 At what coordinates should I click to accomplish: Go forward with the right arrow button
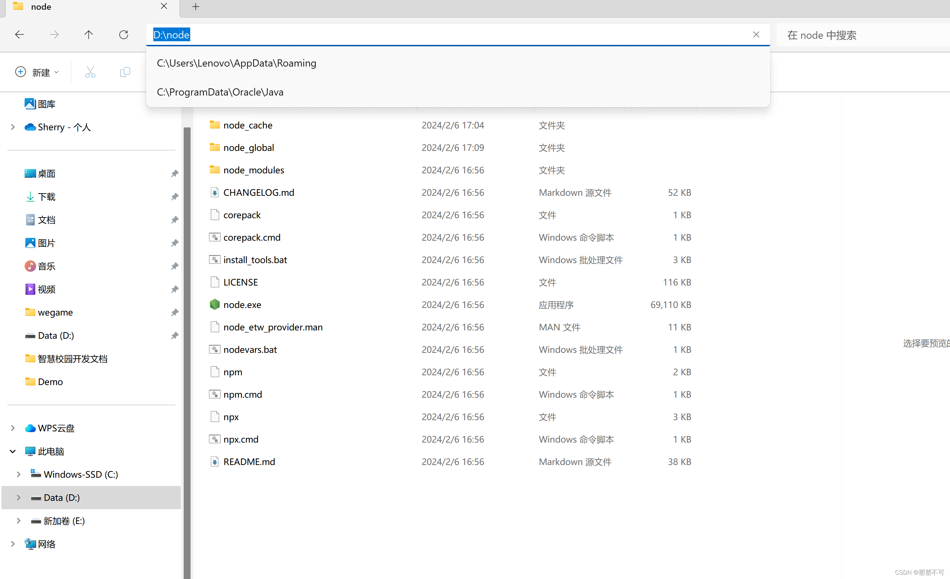[54, 35]
